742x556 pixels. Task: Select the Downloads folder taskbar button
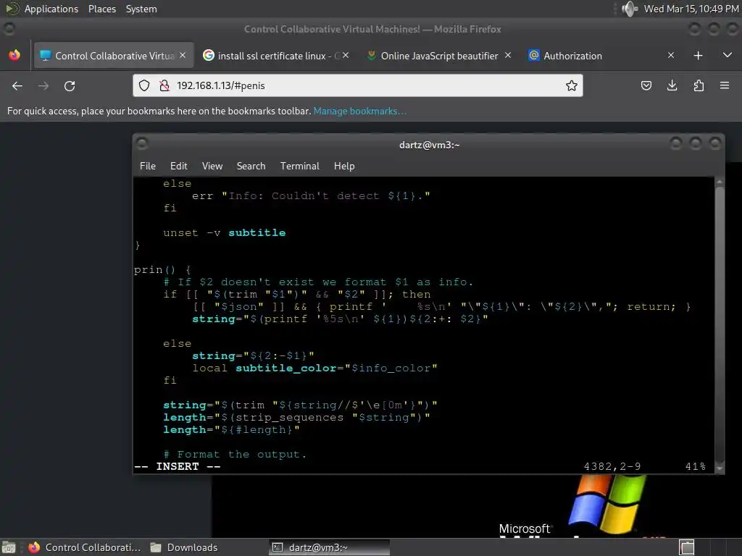point(184,547)
